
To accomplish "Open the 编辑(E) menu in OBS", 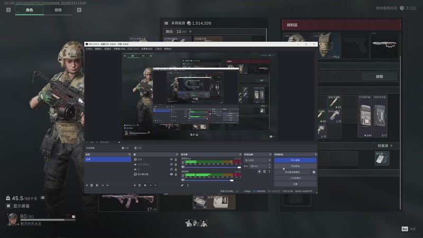I will pyautogui.click(x=98, y=49).
